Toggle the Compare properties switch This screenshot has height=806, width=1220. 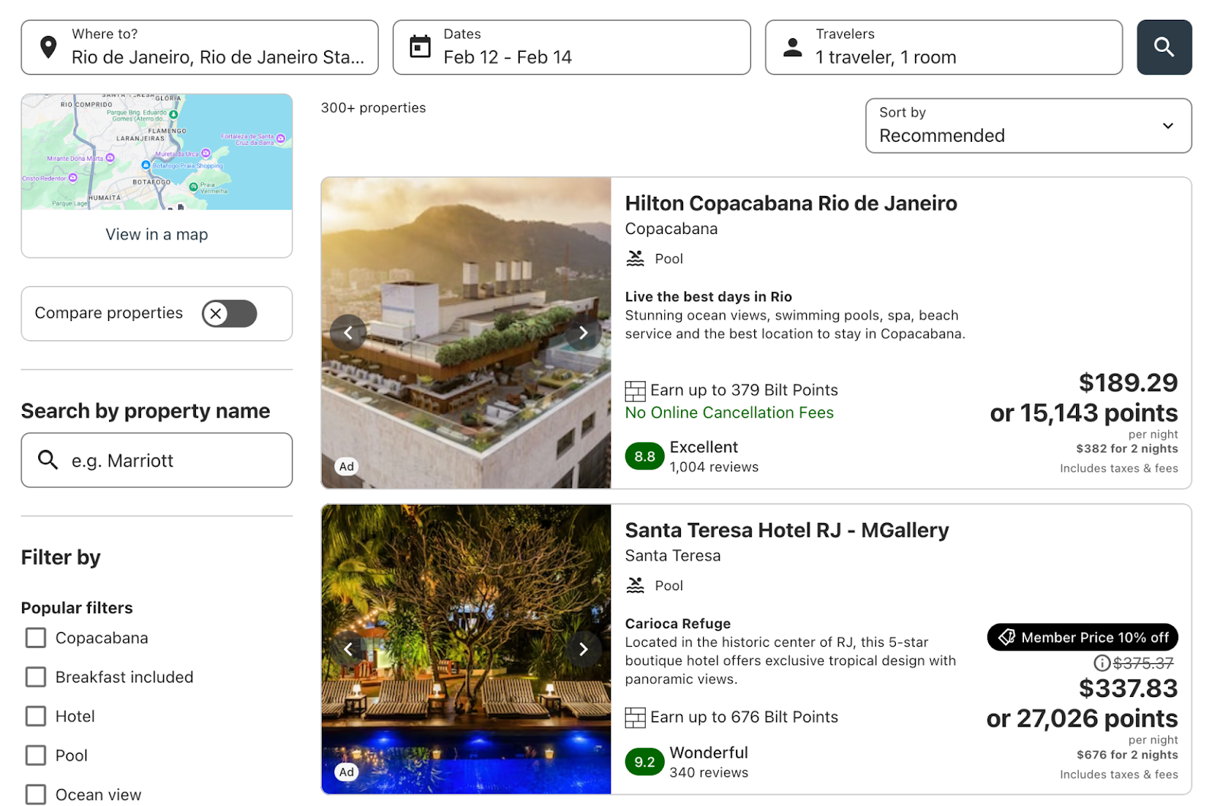click(230, 313)
